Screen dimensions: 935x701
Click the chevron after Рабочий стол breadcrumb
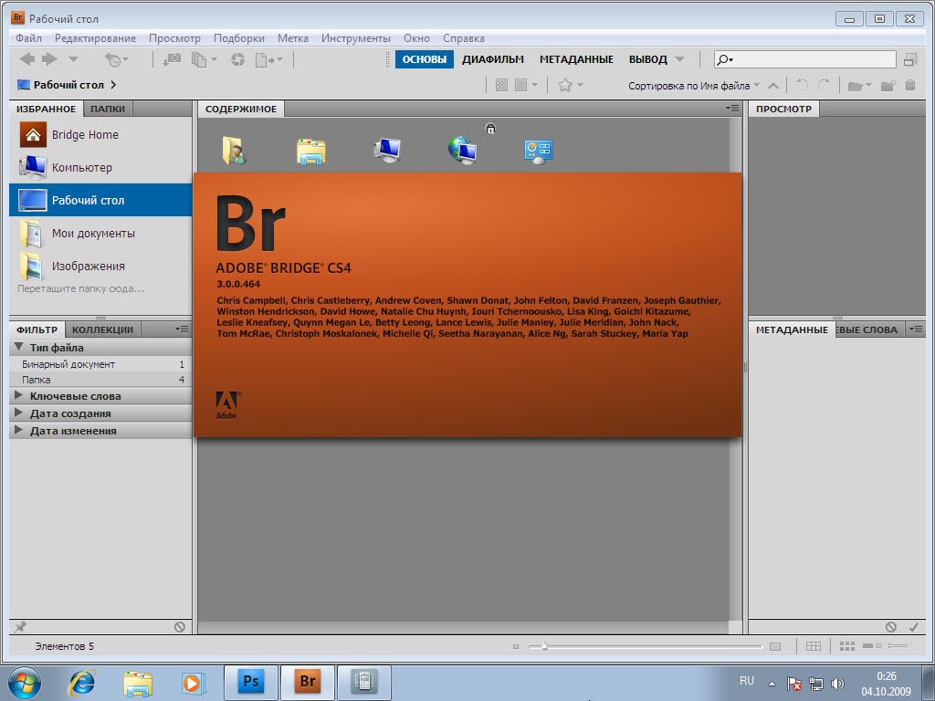(x=113, y=85)
